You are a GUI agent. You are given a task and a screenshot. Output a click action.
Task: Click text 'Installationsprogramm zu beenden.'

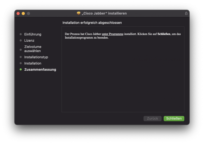point(87,38)
